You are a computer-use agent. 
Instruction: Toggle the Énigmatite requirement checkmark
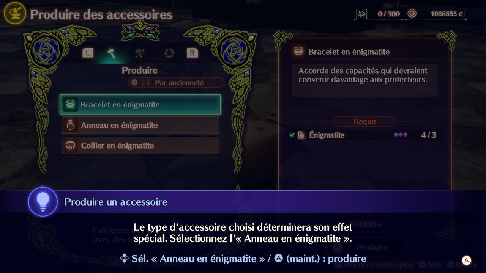(292, 135)
